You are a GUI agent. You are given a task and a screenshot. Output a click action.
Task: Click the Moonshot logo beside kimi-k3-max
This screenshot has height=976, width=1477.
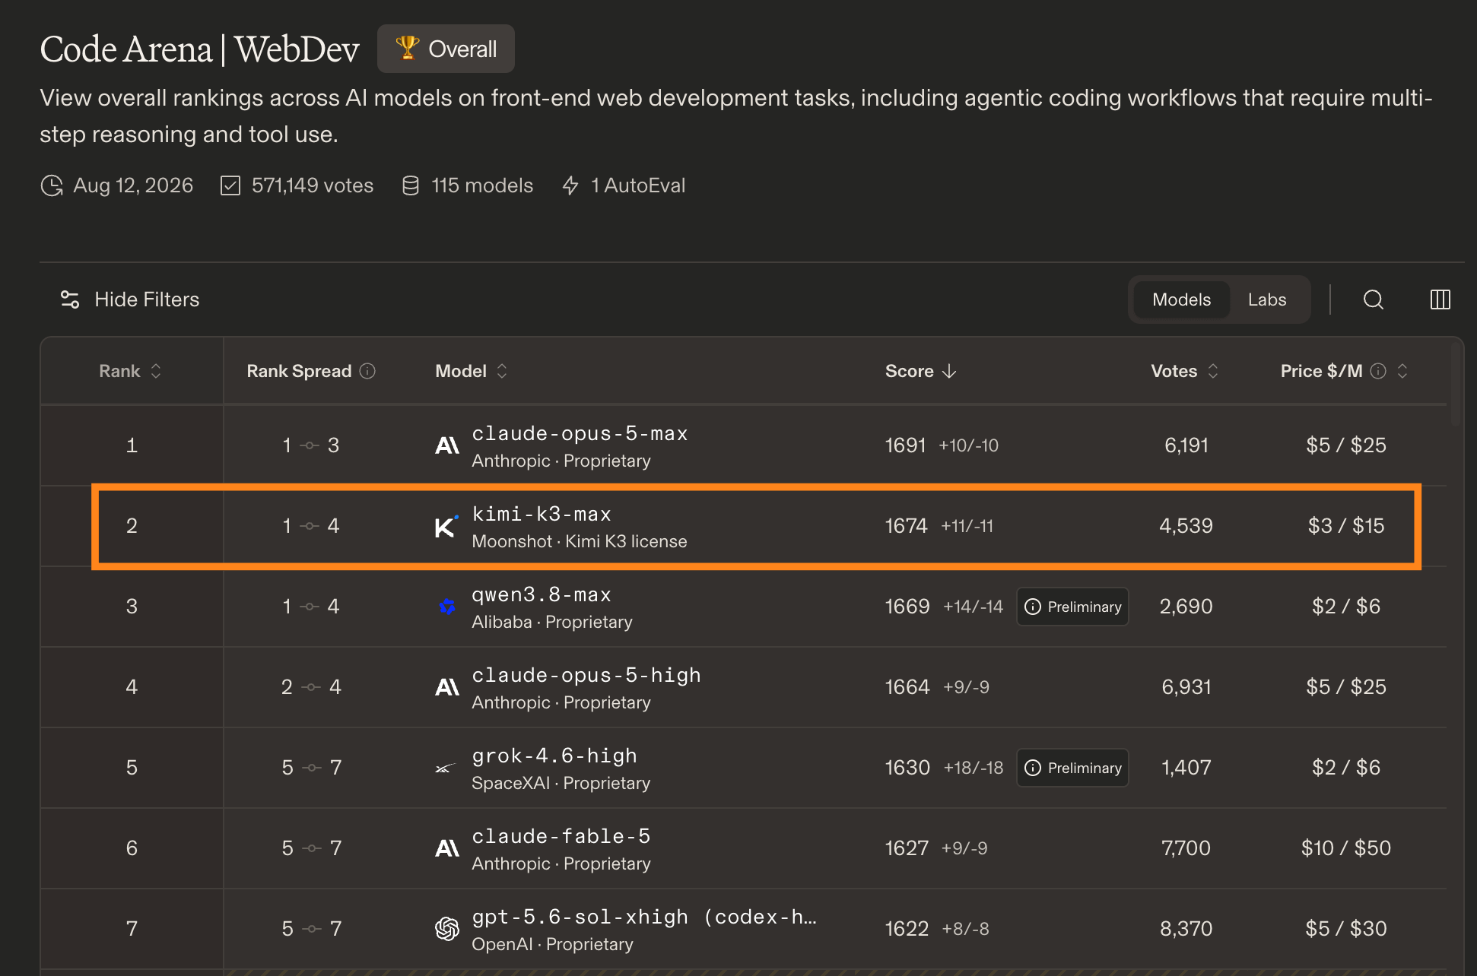point(446,526)
